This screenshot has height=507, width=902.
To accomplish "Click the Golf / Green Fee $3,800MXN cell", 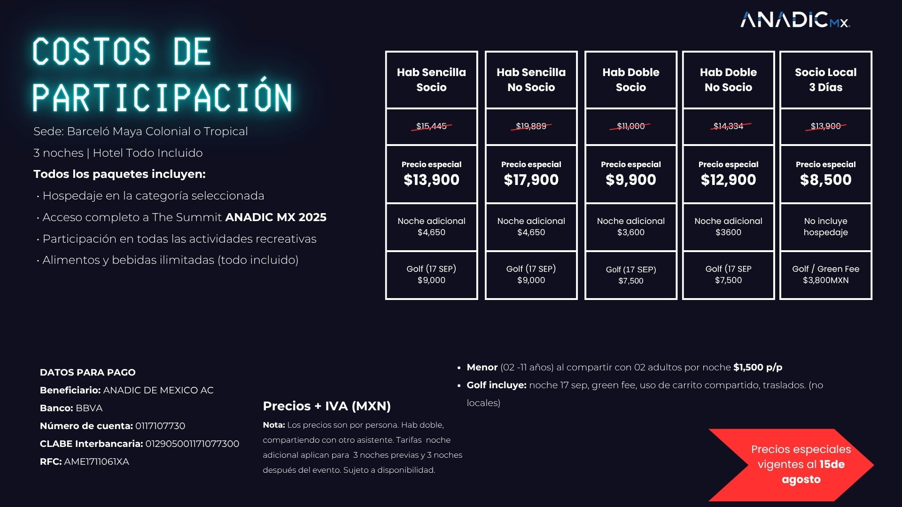I will click(825, 275).
